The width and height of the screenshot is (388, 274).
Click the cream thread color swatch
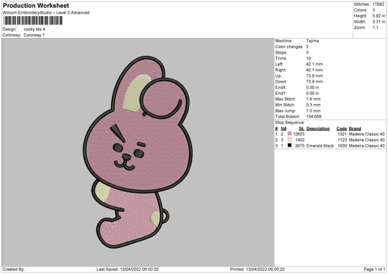[x=290, y=140]
